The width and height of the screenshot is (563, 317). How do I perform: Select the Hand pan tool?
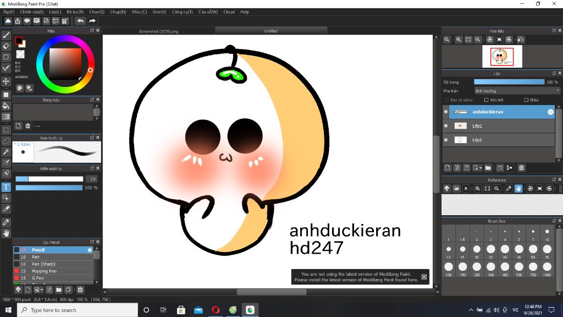click(x=6, y=233)
